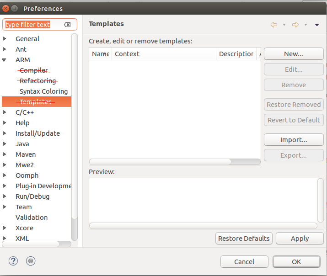Click inside the Preview text area
Screen dimensions: 327x276
[203, 200]
